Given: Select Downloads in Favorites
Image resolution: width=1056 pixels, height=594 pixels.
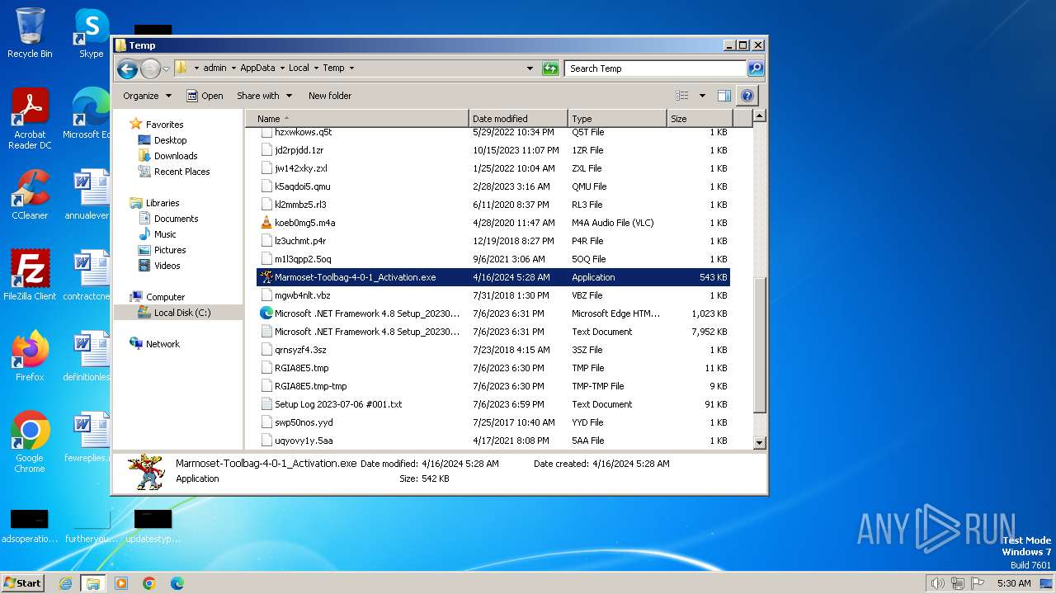Looking at the screenshot, I should click(176, 156).
